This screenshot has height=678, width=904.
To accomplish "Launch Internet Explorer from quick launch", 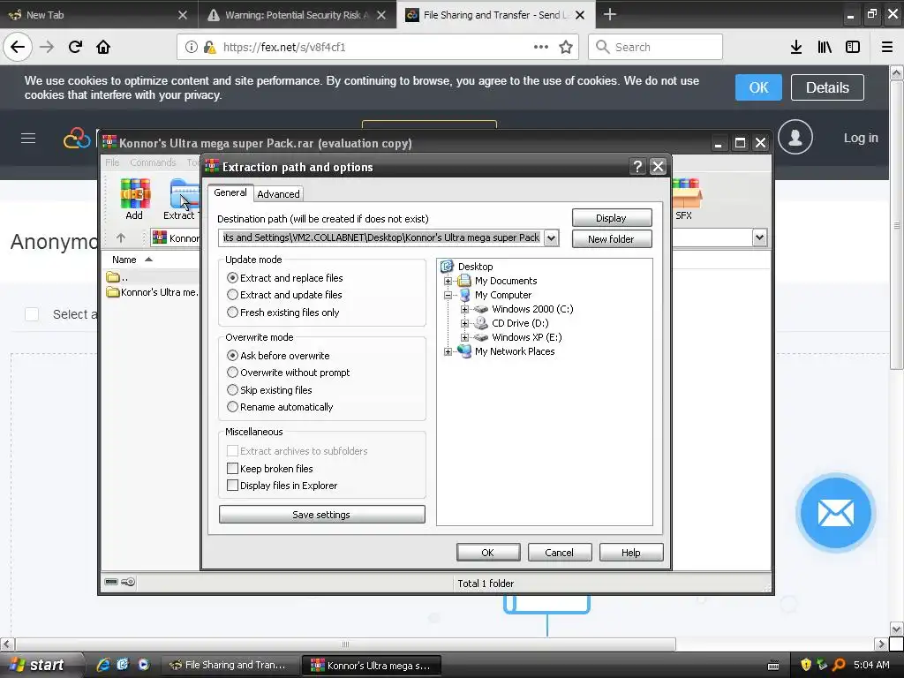I will pyautogui.click(x=103, y=664).
